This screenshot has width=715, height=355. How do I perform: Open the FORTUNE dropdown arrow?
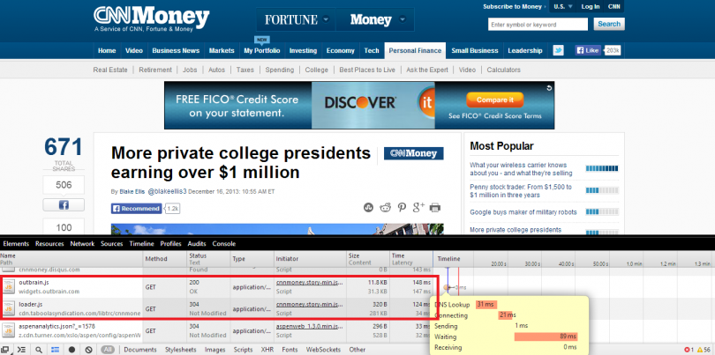326,19
